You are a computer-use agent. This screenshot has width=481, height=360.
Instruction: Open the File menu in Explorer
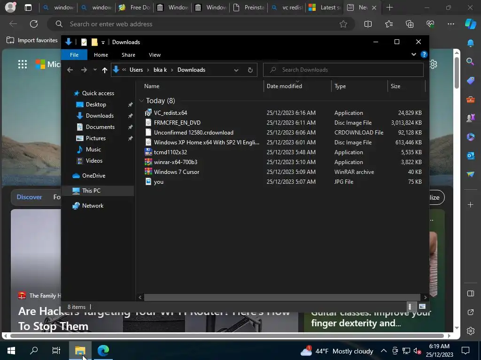(x=74, y=55)
